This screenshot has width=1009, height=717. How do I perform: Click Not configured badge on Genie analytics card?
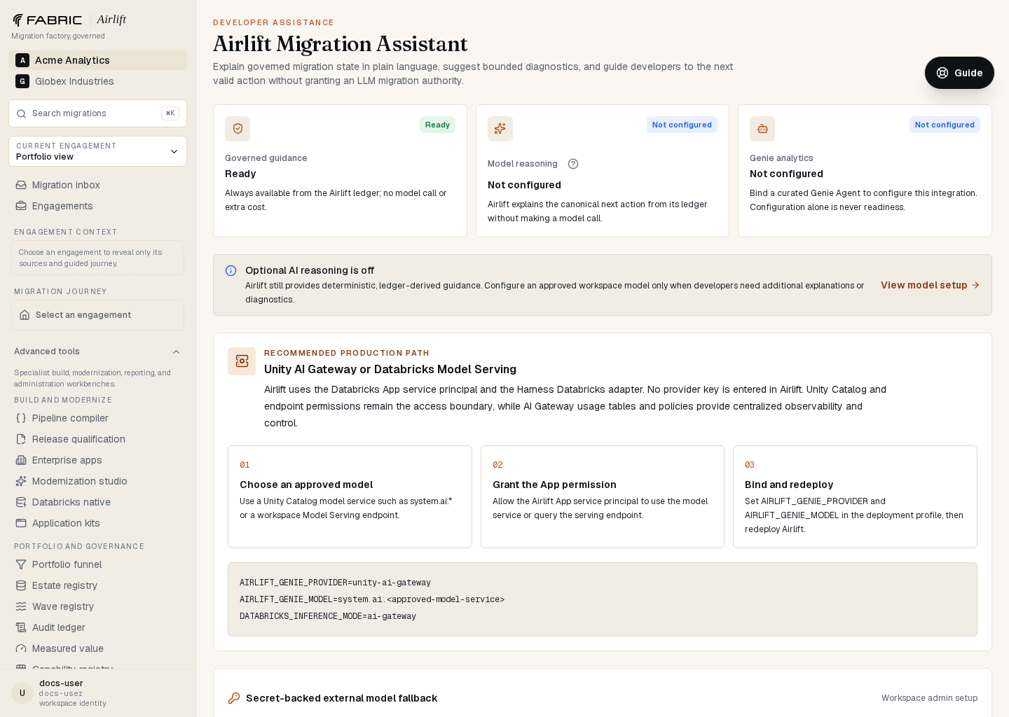(x=945, y=125)
